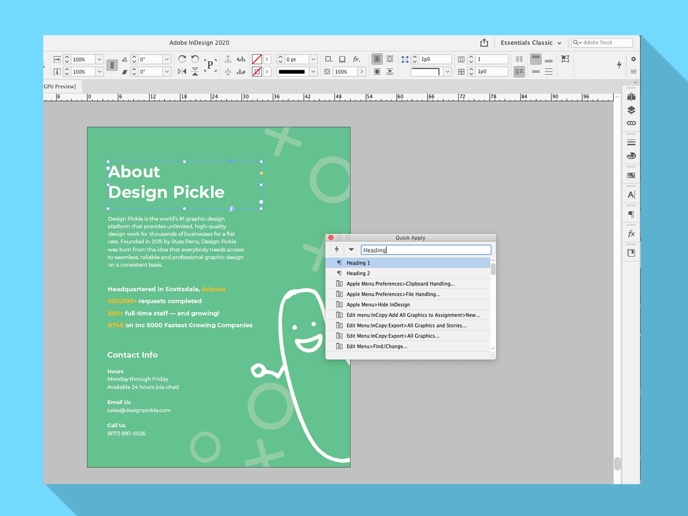Open Paragraph Styles panel icon
This screenshot has width=688, height=516.
(x=631, y=214)
